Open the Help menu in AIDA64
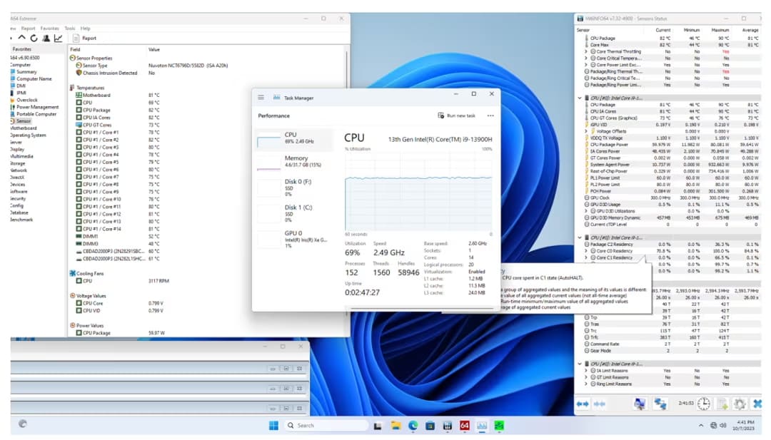Screen dimensions: 771x440 [86, 29]
